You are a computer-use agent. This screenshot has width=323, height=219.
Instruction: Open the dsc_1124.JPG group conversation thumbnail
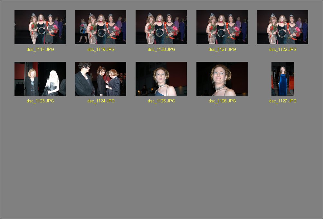click(100, 79)
